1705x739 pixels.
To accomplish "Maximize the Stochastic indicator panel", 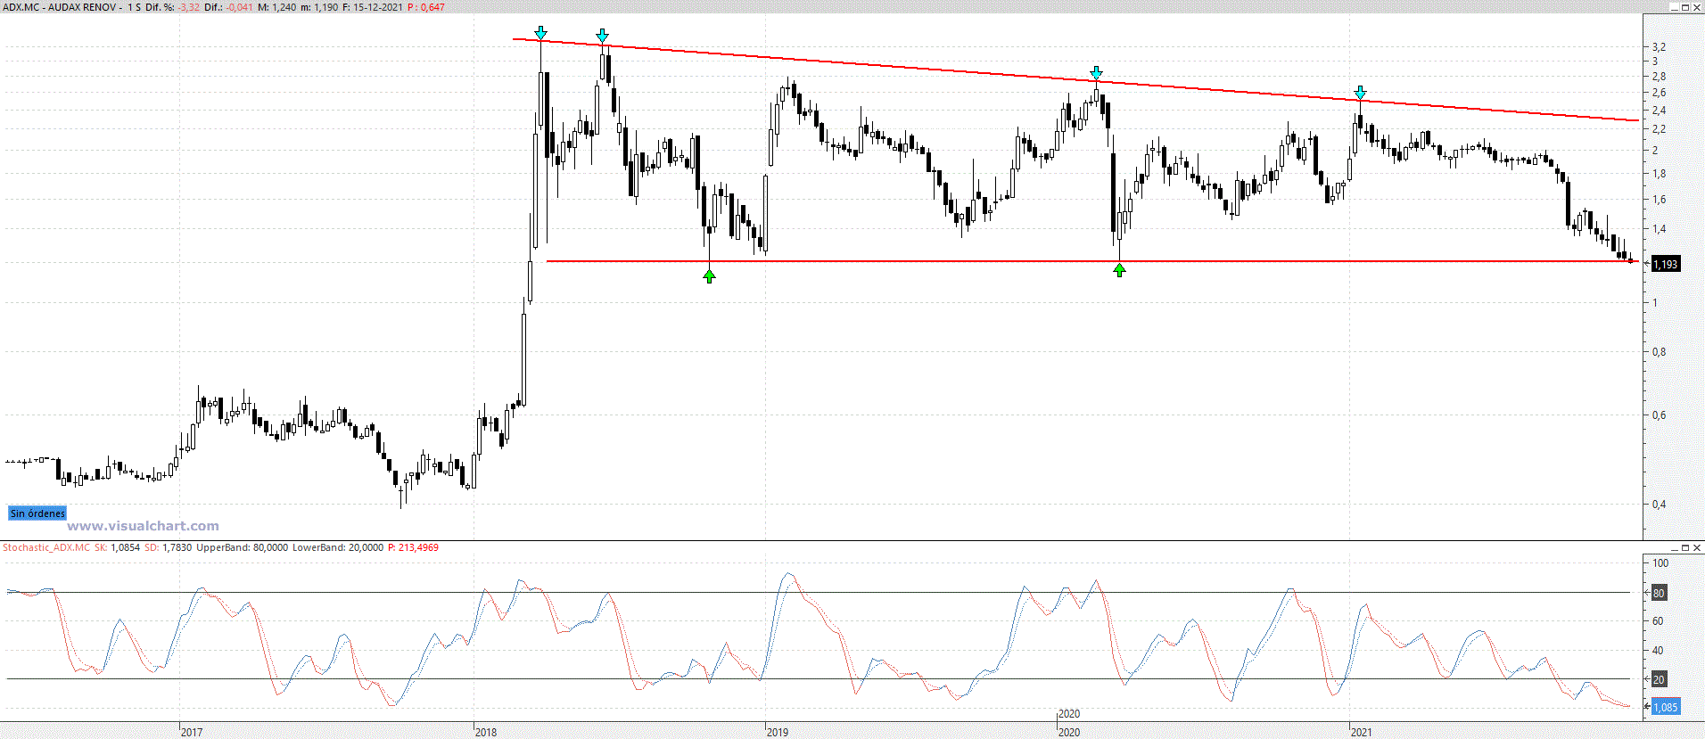I will tap(1685, 547).
